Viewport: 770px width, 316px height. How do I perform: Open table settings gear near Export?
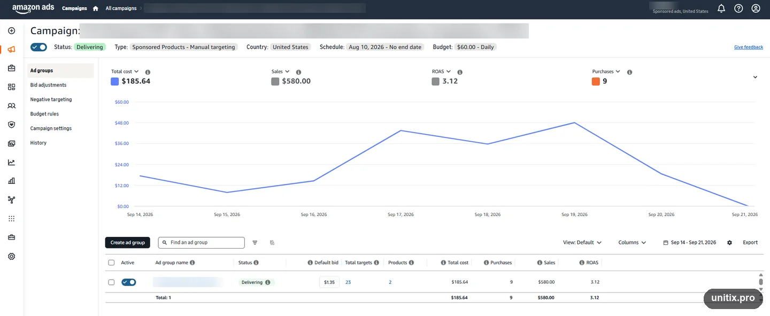729,243
